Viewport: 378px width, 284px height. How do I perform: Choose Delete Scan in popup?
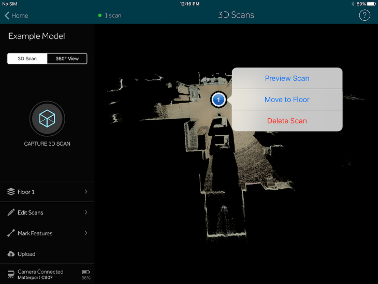(287, 121)
